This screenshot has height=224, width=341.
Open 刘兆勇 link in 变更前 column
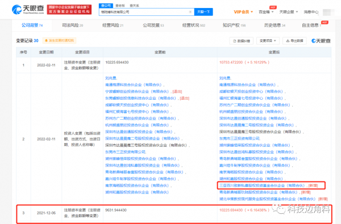point(110,78)
